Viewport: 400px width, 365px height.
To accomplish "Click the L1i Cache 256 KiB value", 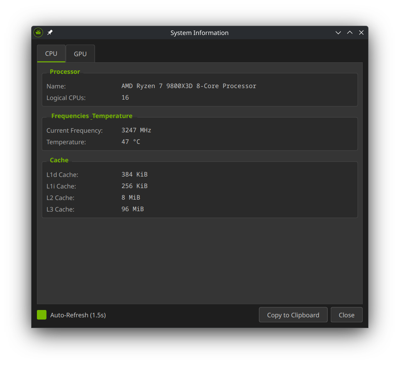I will 134,186.
